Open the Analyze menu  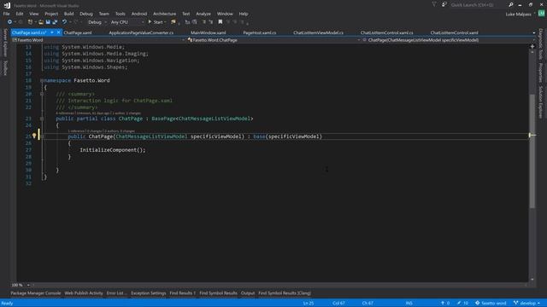coord(203,14)
